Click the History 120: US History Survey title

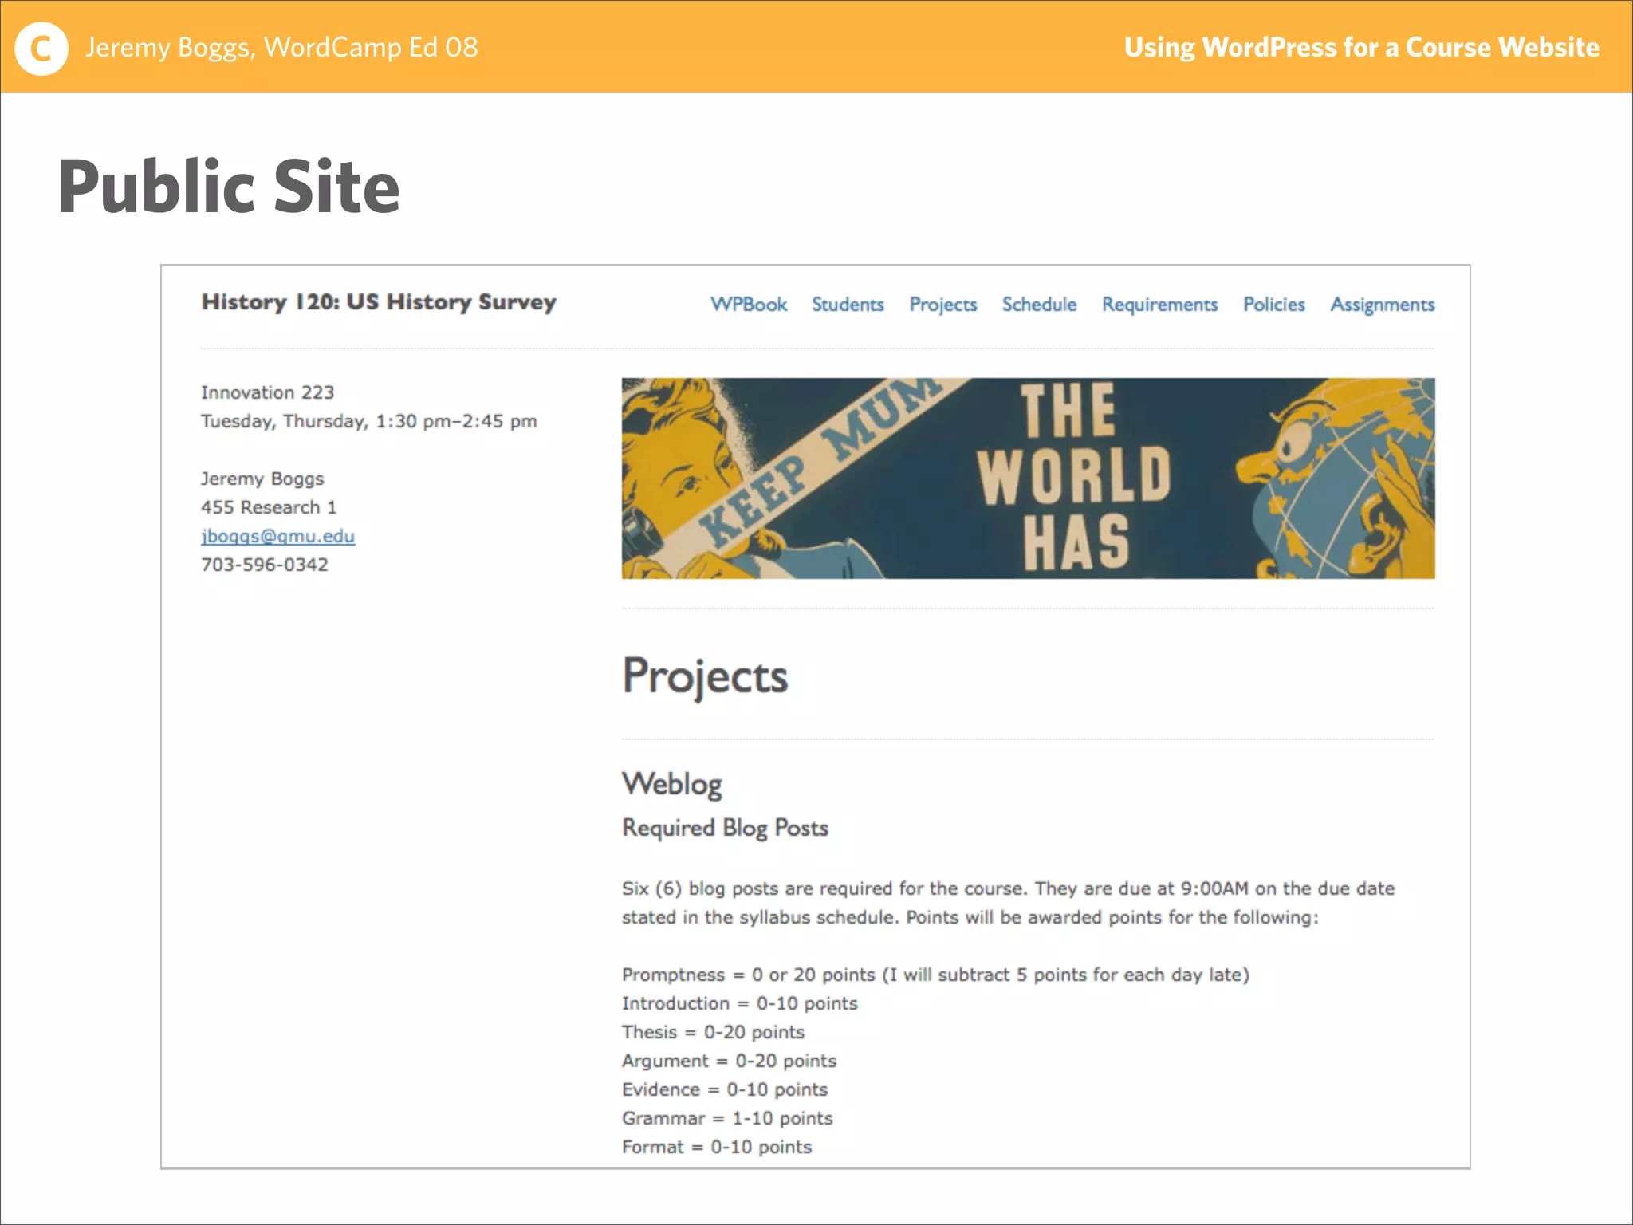coord(379,302)
